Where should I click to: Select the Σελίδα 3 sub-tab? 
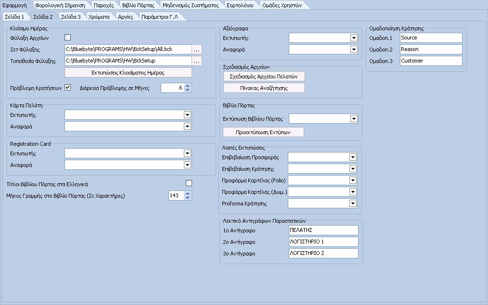tap(71, 17)
